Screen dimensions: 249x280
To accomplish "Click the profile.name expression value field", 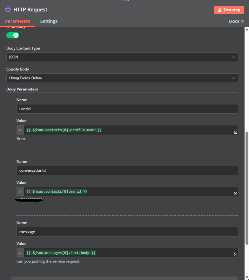I will pyautogui.click(x=127, y=130).
